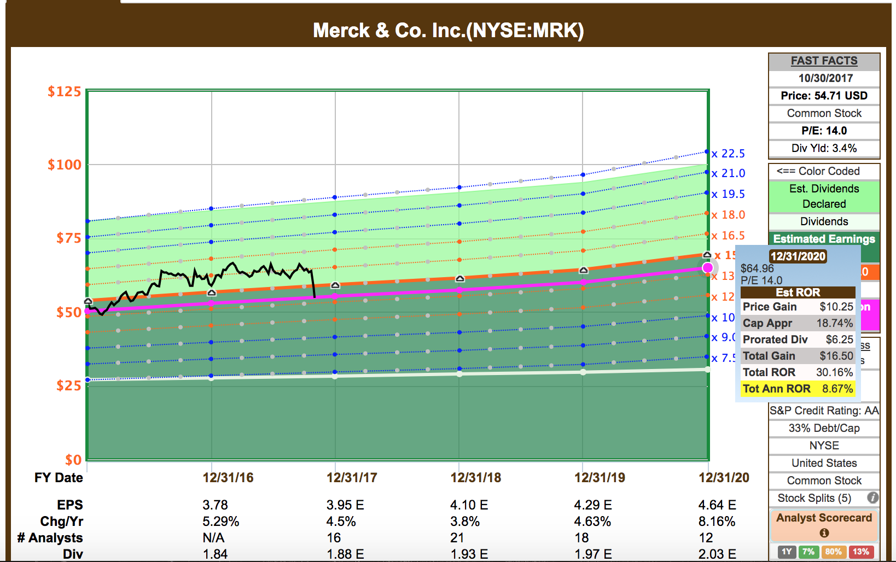Select the green 7% scorecard badge
This screenshot has height=562, width=896.
click(x=808, y=552)
